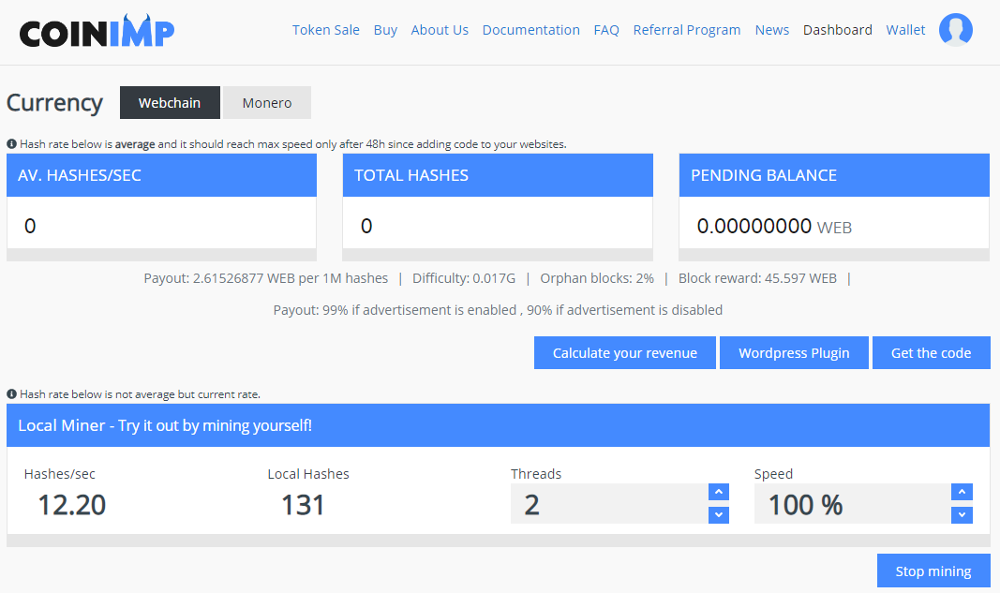1000x593 pixels.
Task: Click the Get the code button
Action: (x=932, y=352)
